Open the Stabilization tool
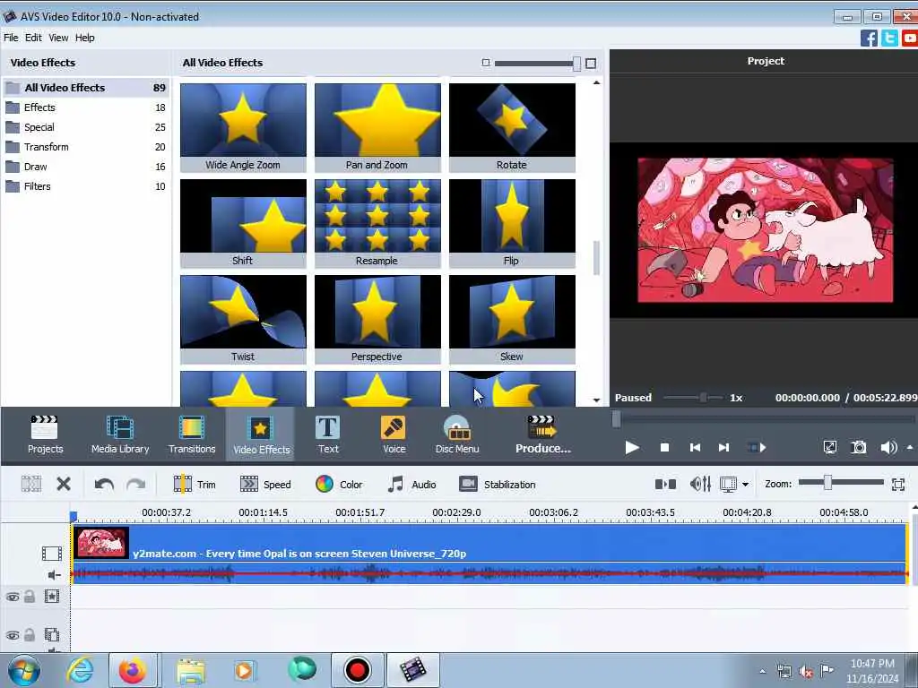 (498, 485)
